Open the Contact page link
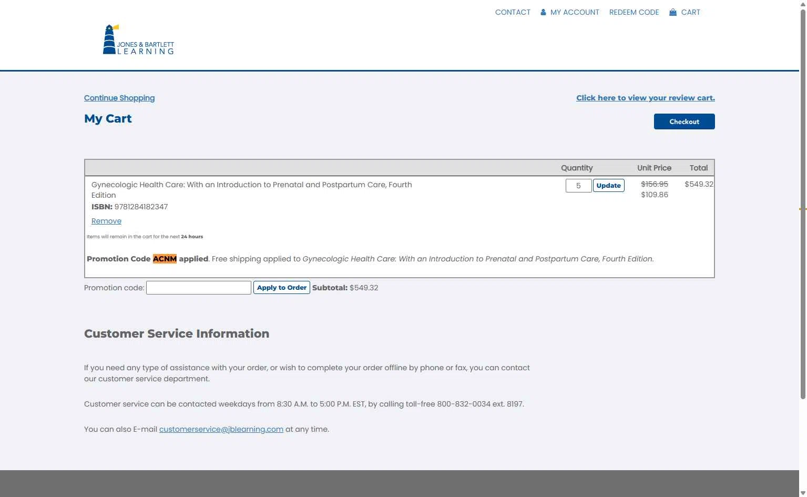The height and width of the screenshot is (497, 807). click(x=513, y=12)
